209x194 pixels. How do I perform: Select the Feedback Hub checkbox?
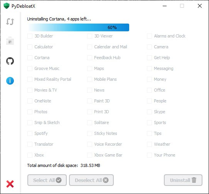89,58
